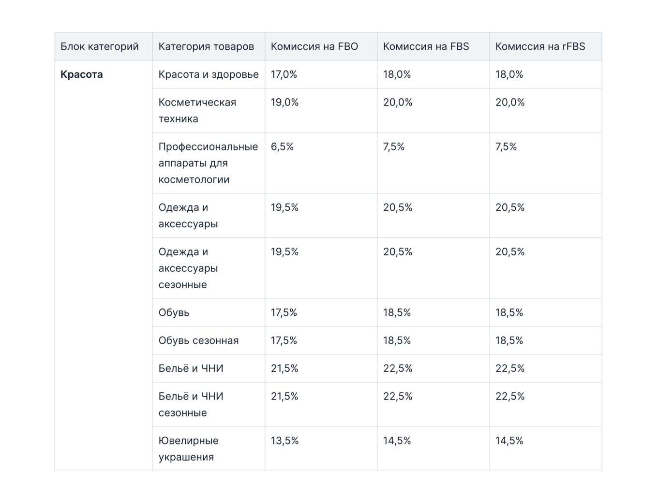Image resolution: width=658 pixels, height=503 pixels.
Task: Click the "Блок категорий" column header
Action: pos(100,46)
